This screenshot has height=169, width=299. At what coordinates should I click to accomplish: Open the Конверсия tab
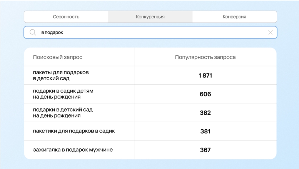click(x=234, y=17)
